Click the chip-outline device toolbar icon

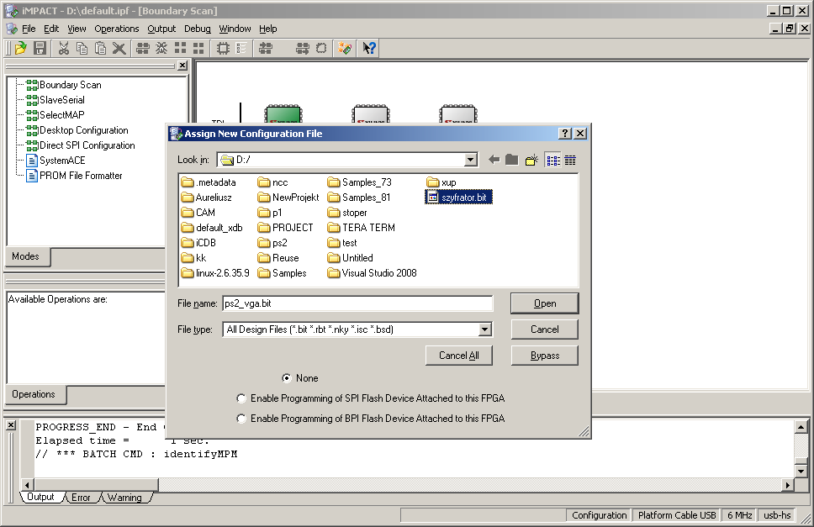[223, 48]
